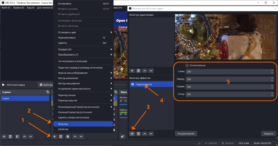Choose Оконный проектор (источник)

(83, 112)
